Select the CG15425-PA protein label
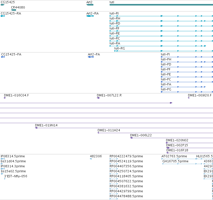This screenshot has height=200, width=213. point(11,54)
